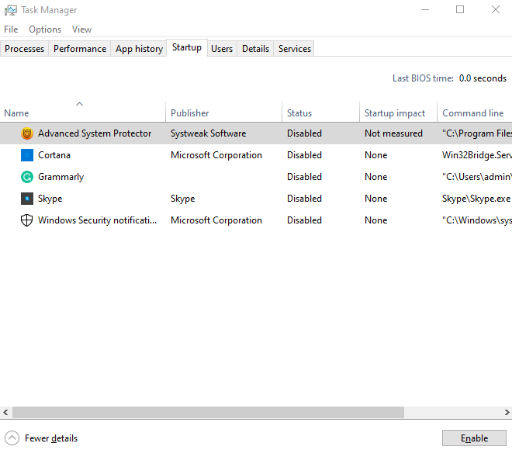This screenshot has height=450, width=512.
Task: Click Skype's None startup impact cell
Action: point(375,199)
